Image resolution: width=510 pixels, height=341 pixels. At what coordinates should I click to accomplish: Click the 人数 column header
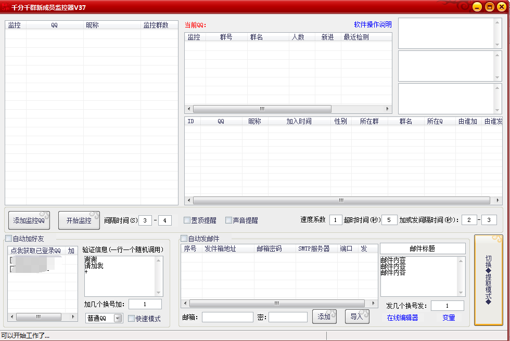pyautogui.click(x=302, y=37)
